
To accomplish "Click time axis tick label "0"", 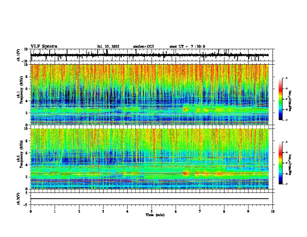I will [31, 211].
